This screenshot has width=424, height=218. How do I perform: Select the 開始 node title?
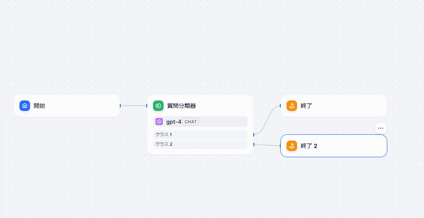pos(39,106)
